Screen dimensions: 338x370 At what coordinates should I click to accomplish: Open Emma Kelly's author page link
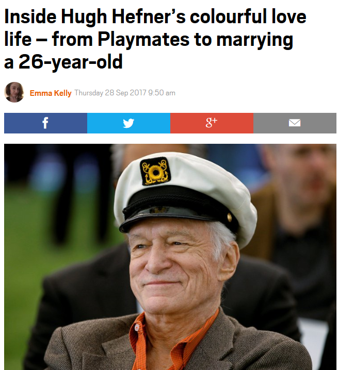point(51,93)
